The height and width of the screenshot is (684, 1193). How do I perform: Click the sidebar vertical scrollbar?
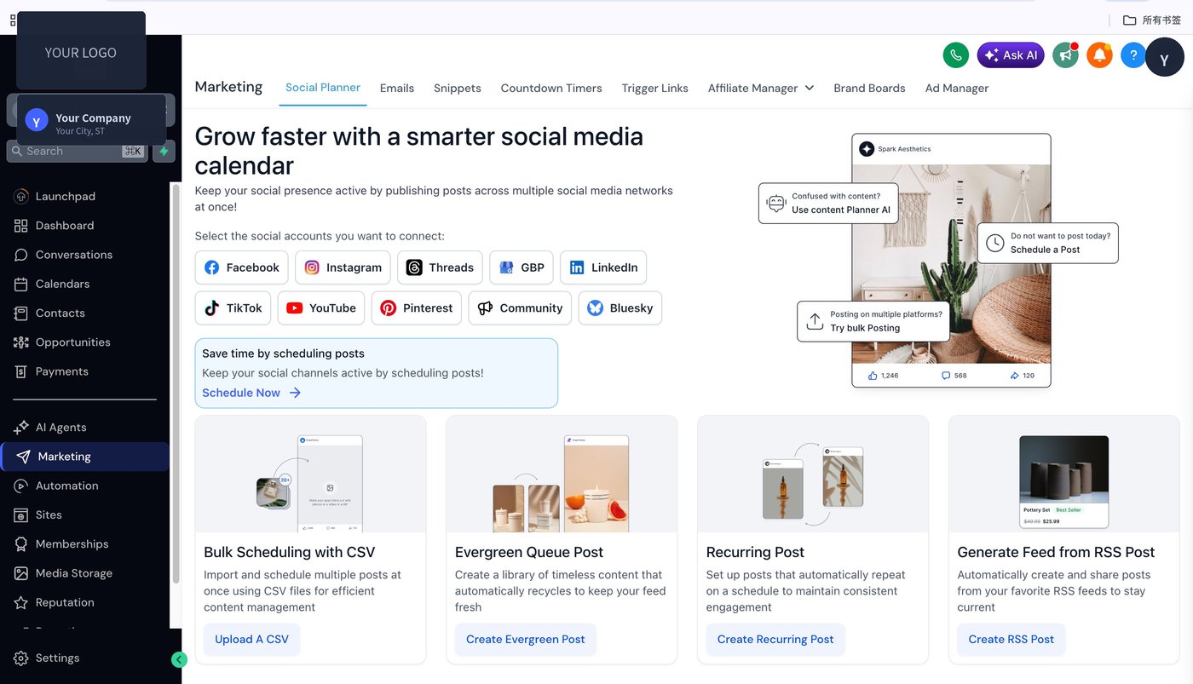point(176,383)
